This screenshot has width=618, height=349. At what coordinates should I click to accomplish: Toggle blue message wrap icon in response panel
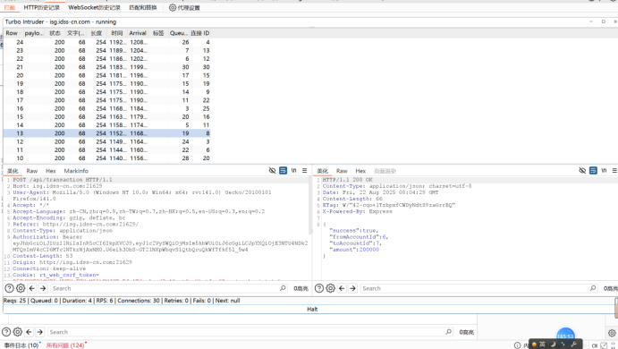[593, 170]
